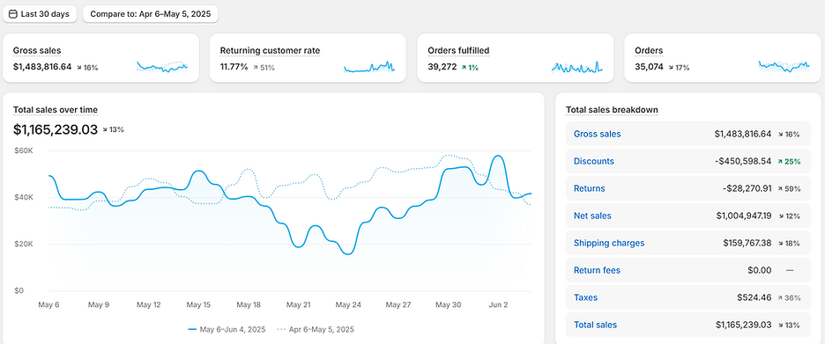Open the Compare to Apr 6–May 5 selector
This screenshot has height=344, width=825.
pyautogui.click(x=151, y=14)
